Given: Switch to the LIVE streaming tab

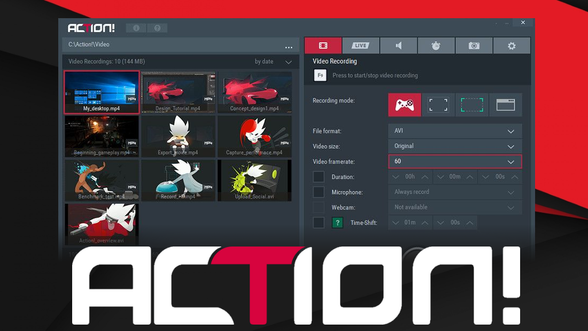Looking at the screenshot, I should point(360,46).
